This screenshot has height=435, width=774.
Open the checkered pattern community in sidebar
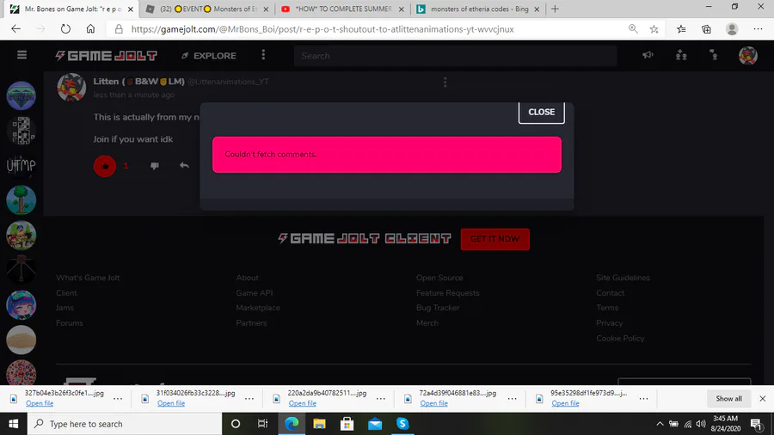pyautogui.click(x=21, y=131)
